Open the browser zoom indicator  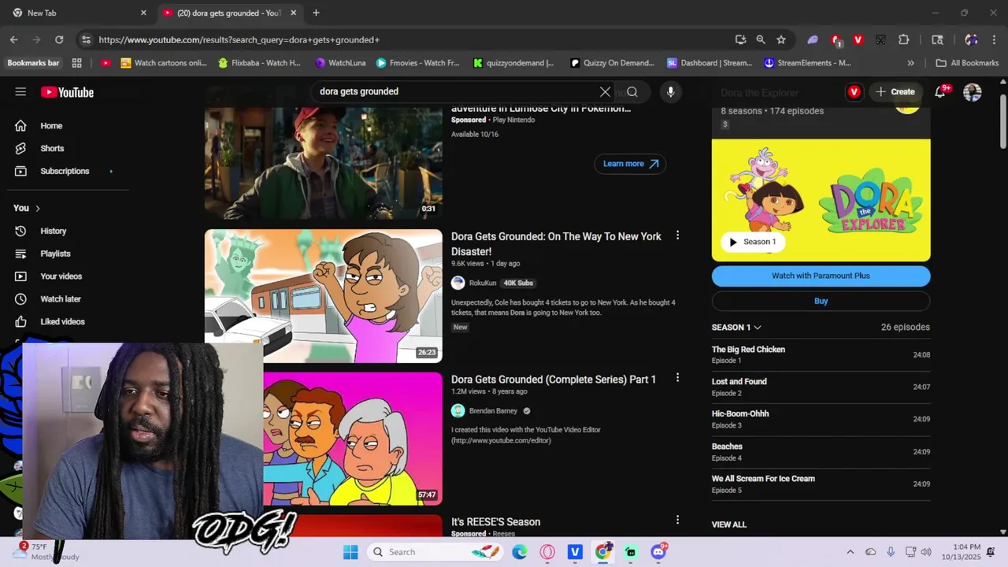(761, 39)
